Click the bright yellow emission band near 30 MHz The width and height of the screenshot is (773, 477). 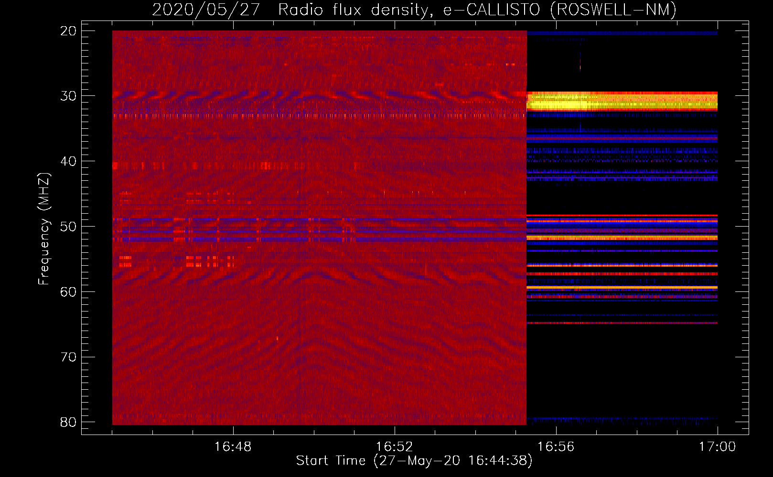click(x=622, y=102)
